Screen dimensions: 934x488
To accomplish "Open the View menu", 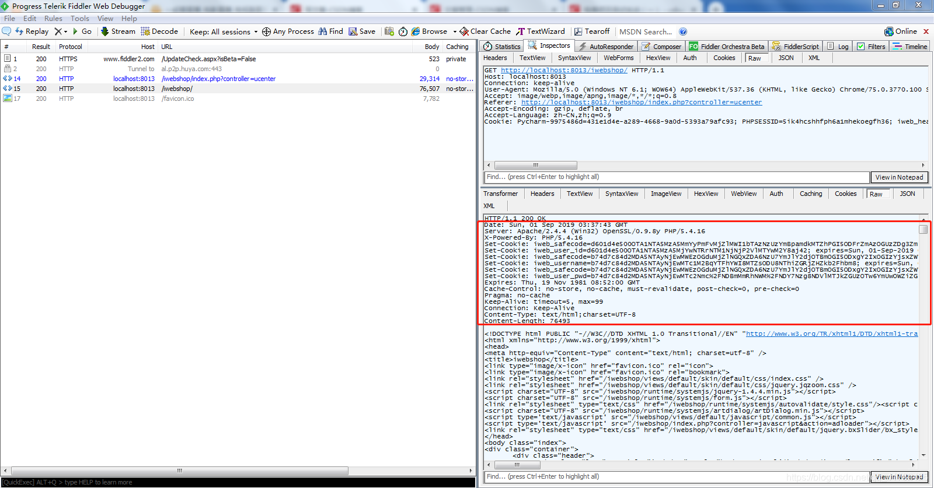I will (105, 18).
